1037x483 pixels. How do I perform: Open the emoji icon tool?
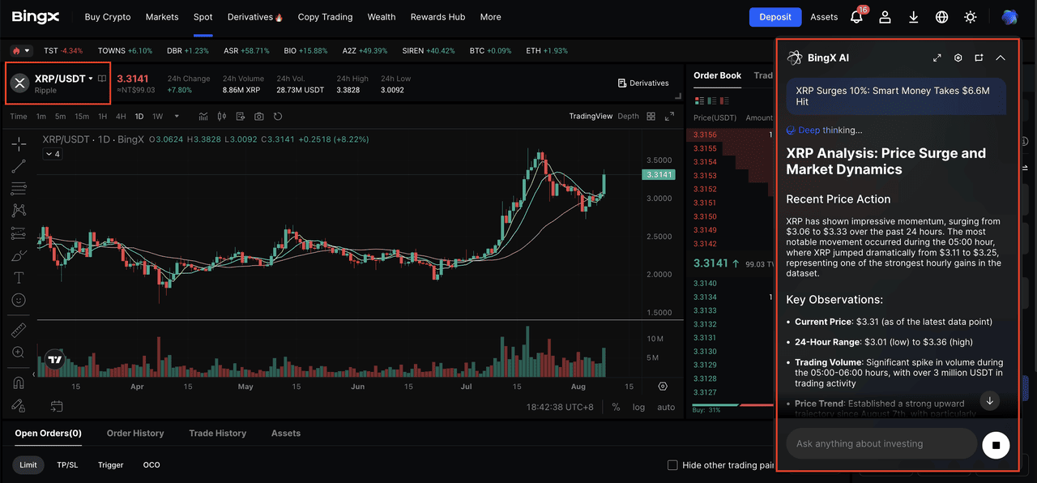click(19, 300)
